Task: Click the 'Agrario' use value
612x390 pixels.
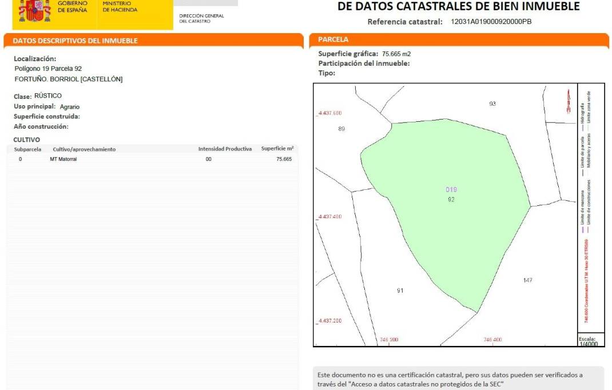Action: coord(70,106)
